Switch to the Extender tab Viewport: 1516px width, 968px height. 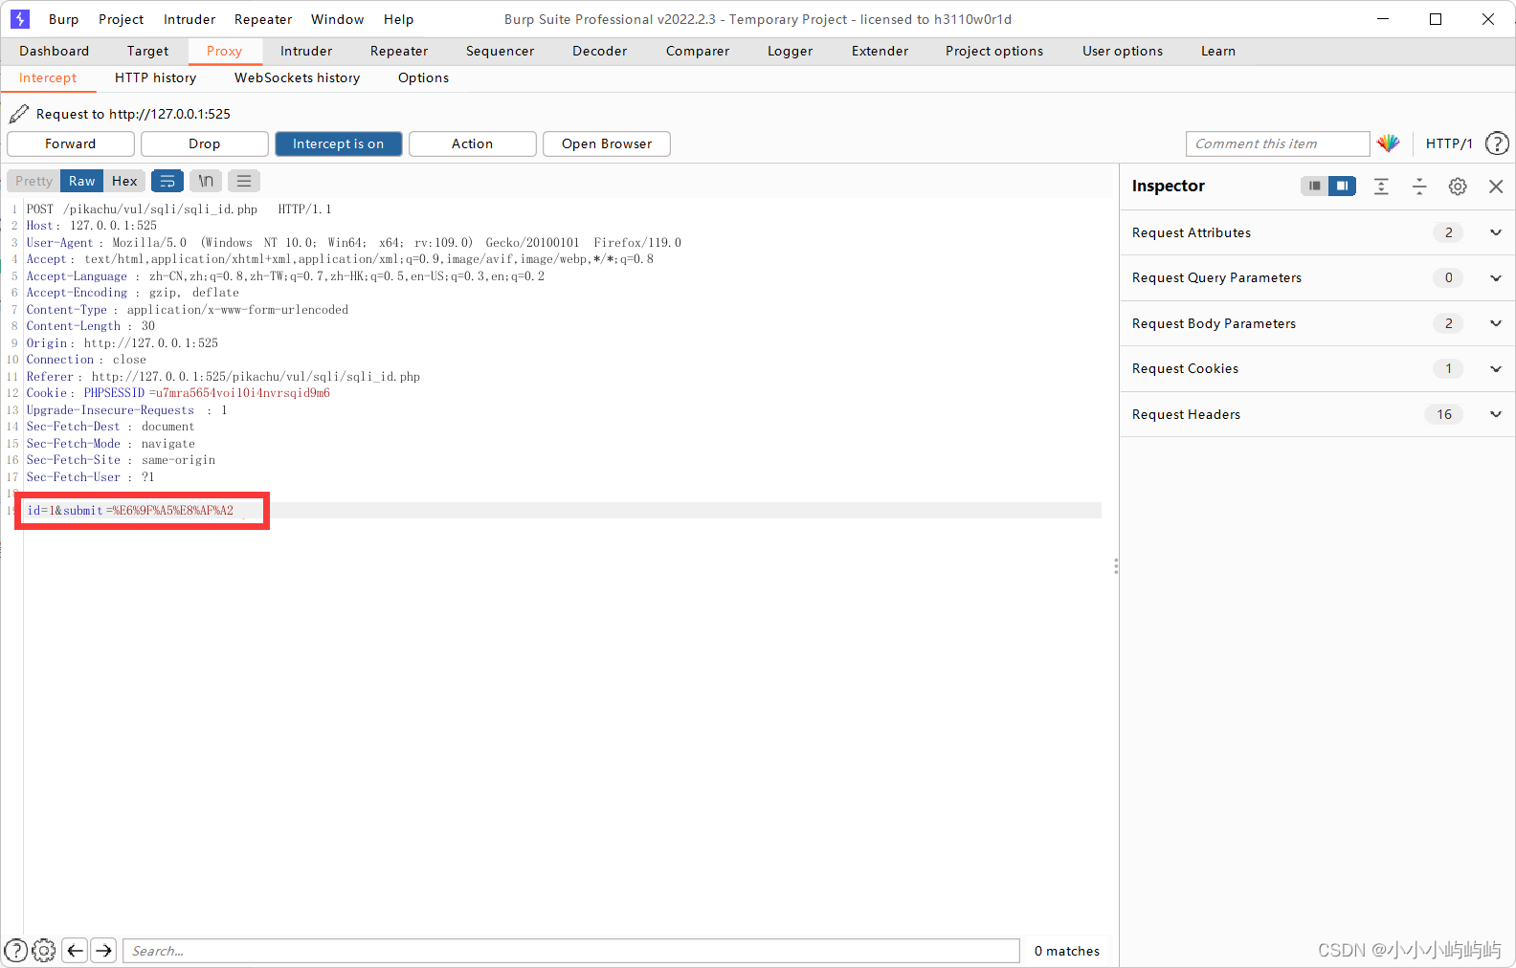881,51
